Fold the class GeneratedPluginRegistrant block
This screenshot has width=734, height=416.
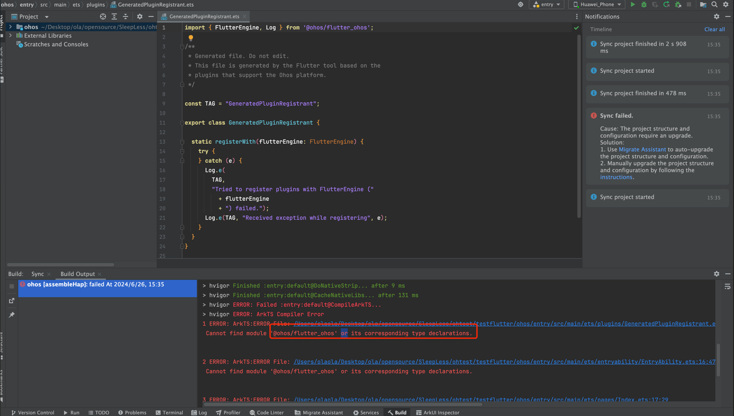(x=182, y=123)
